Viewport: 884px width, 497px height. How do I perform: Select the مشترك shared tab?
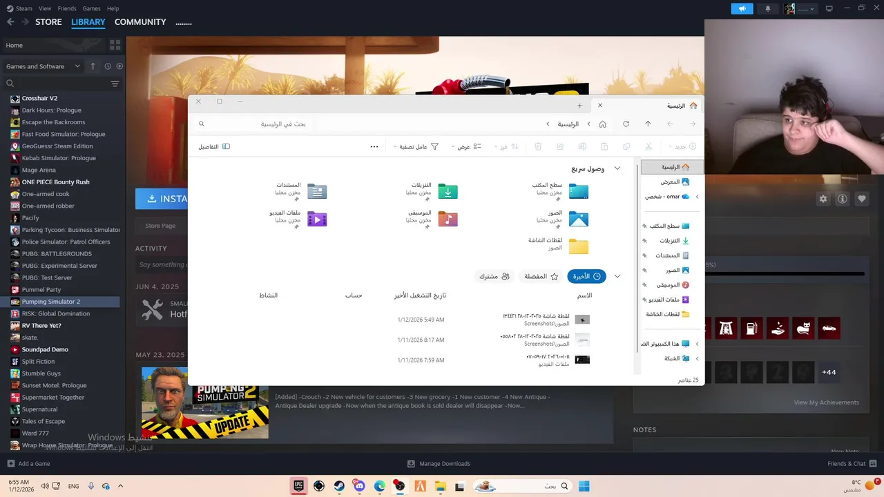tap(494, 276)
